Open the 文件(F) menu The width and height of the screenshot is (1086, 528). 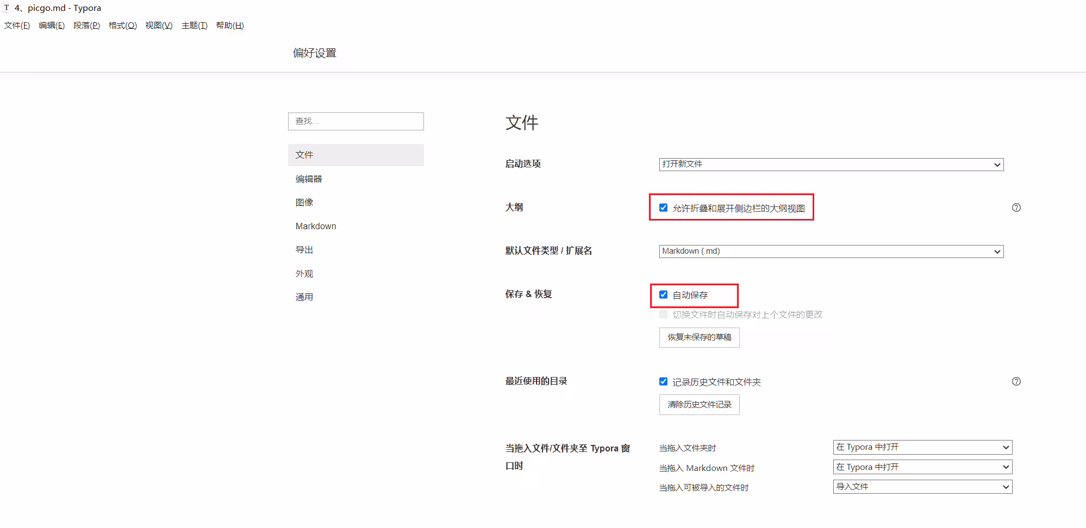click(x=17, y=26)
